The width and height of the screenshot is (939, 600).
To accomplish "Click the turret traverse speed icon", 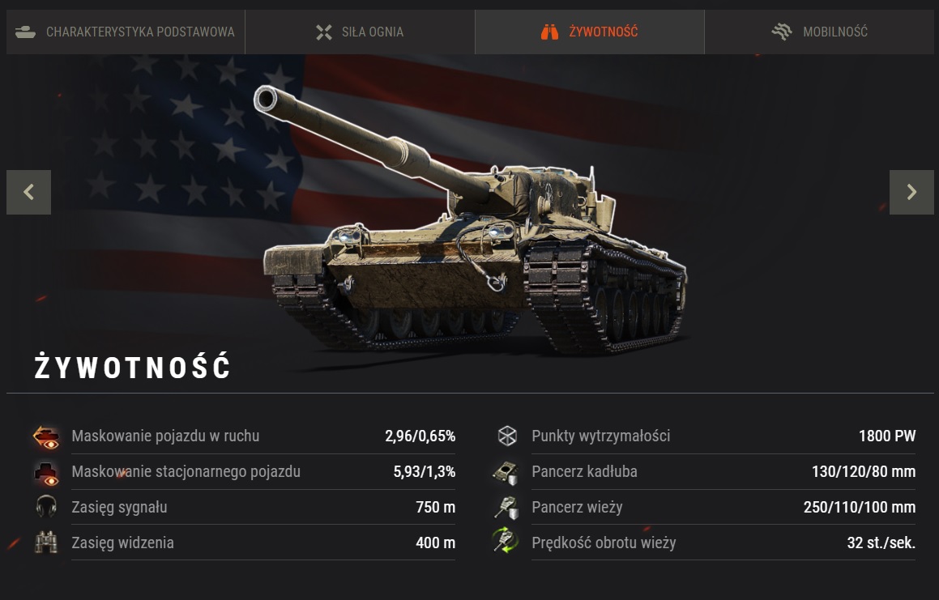I will pyautogui.click(x=506, y=542).
